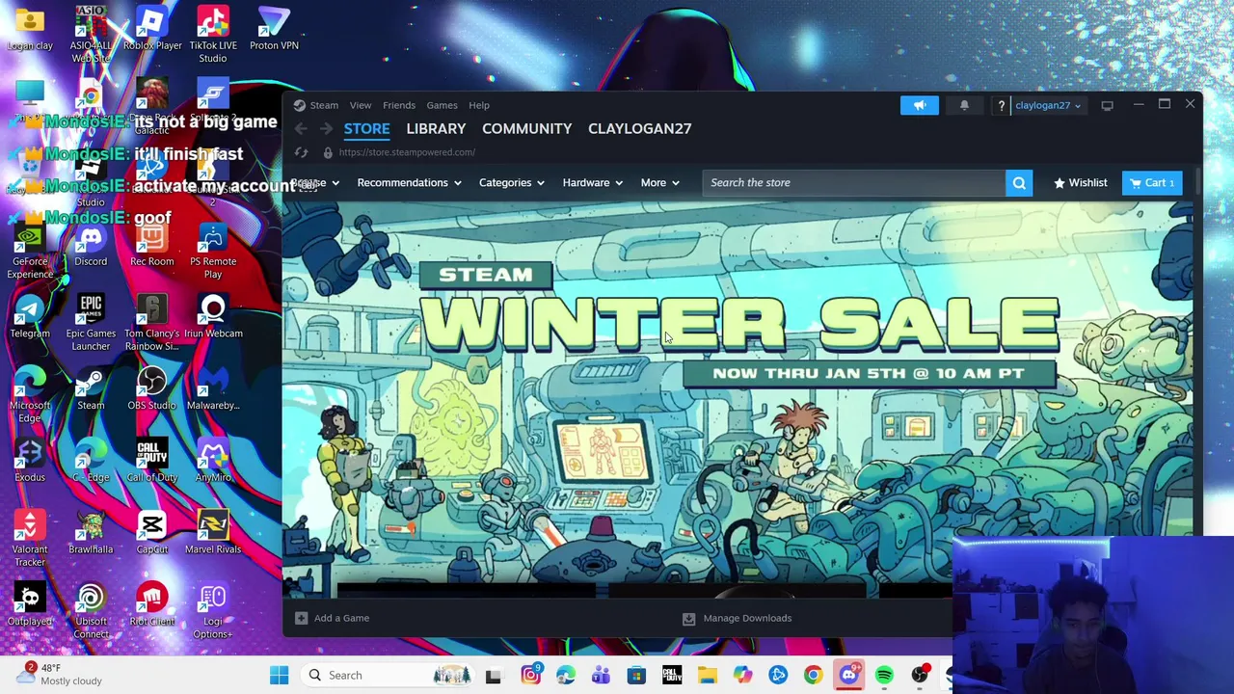
Task: Select the Brawlhalla desktop icon
Action: (91, 533)
